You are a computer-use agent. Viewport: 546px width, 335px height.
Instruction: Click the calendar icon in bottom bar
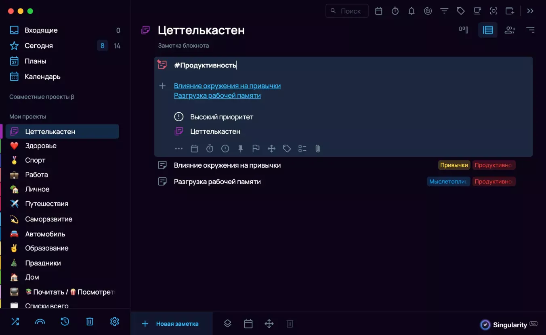pos(248,324)
